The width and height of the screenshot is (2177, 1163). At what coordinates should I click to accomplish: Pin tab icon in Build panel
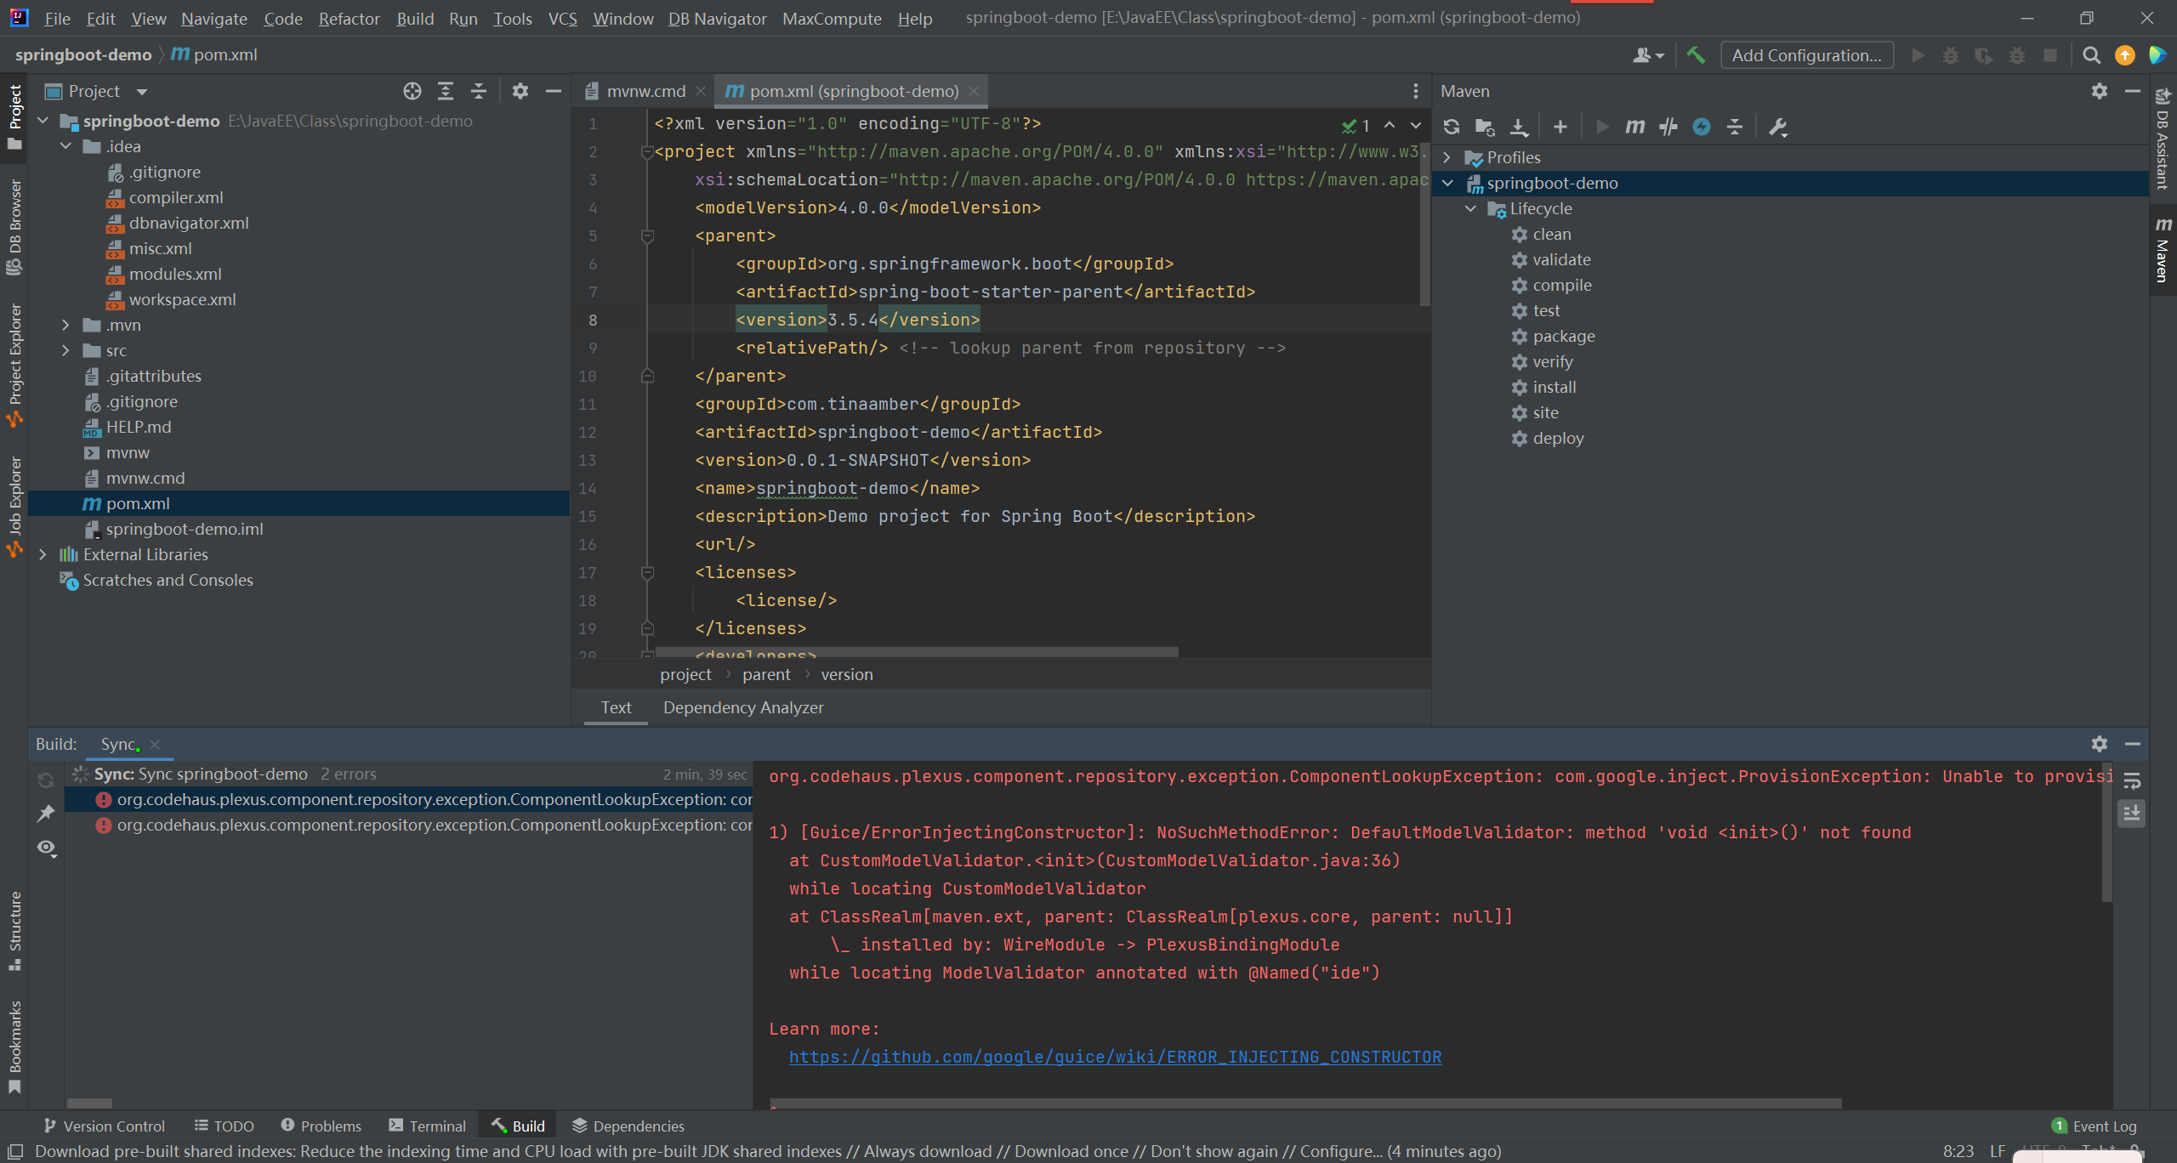pos(46,814)
